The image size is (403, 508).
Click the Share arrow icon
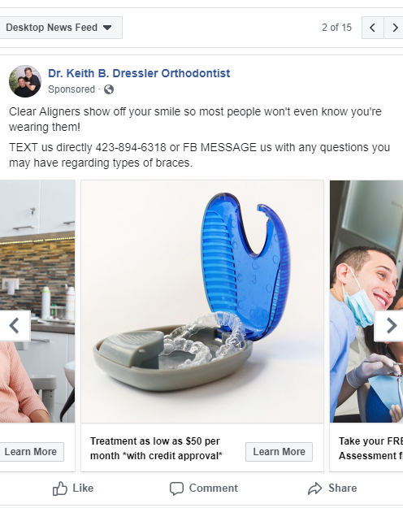click(315, 488)
